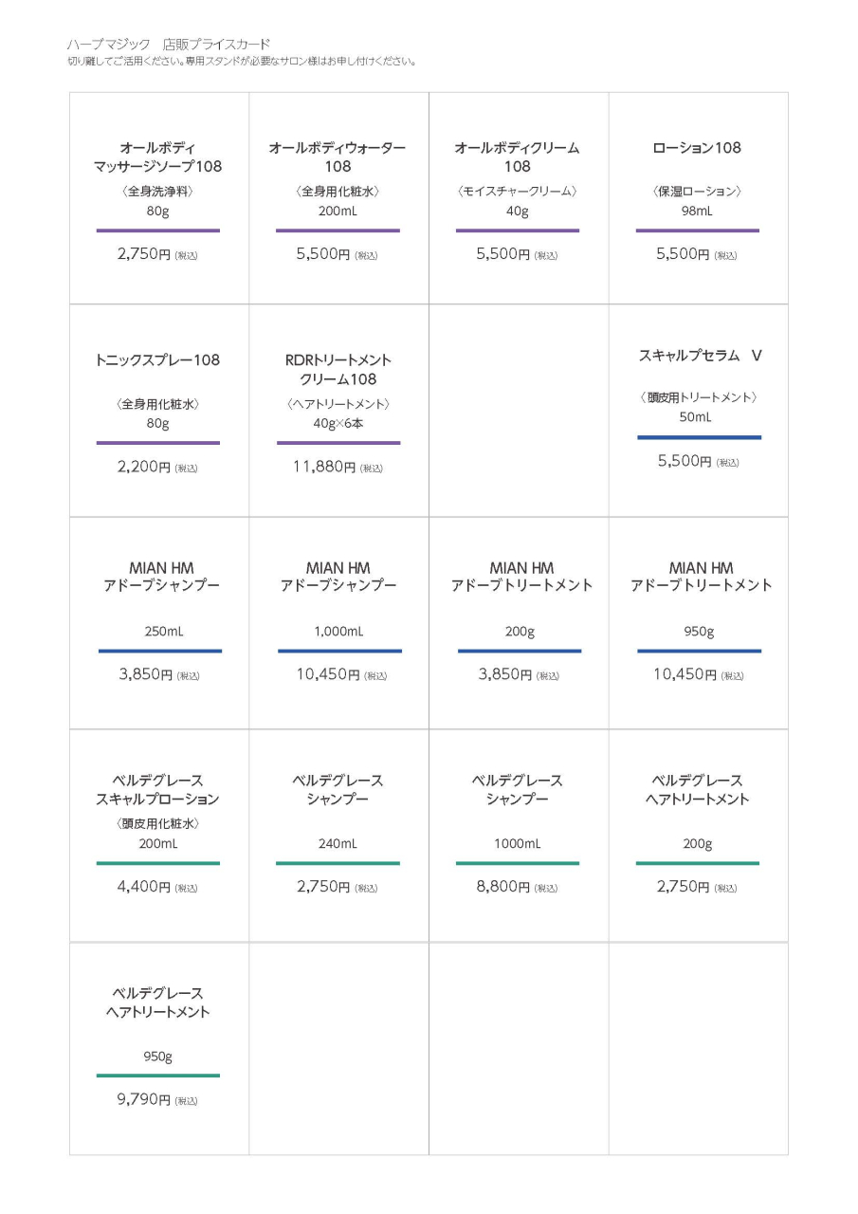Click the 11,880円 price of RDRトリートメントクリーム108
This screenshot has height=1214, width=858.
pyautogui.click(x=324, y=467)
